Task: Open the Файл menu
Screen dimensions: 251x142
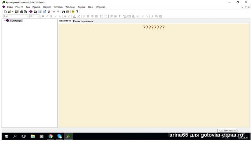Action: pyautogui.click(x=9, y=7)
